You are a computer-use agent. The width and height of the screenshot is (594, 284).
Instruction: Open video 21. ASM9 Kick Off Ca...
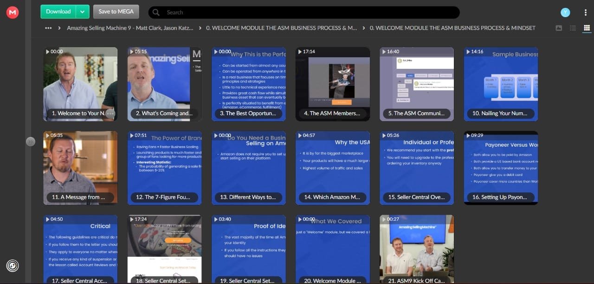417,249
